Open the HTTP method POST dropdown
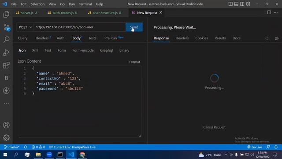The height and width of the screenshot is (159, 282). (25, 27)
